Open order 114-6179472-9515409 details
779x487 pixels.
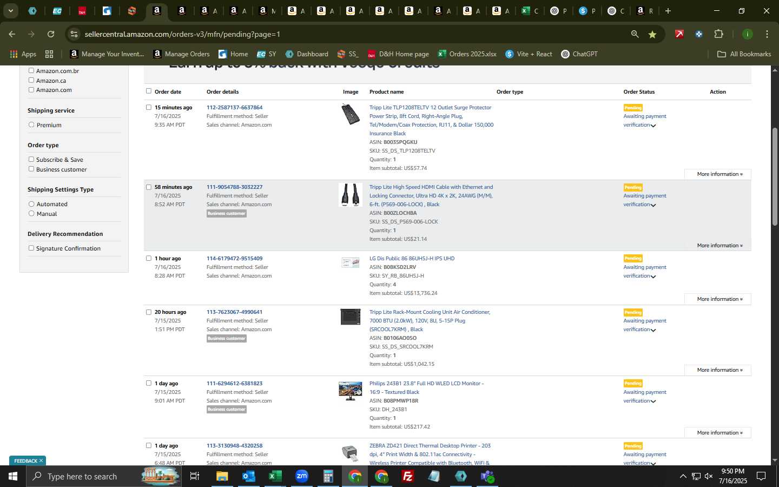(234, 258)
